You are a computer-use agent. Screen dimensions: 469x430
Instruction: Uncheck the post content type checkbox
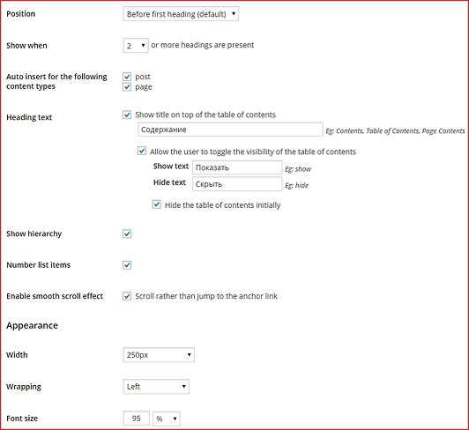point(127,77)
